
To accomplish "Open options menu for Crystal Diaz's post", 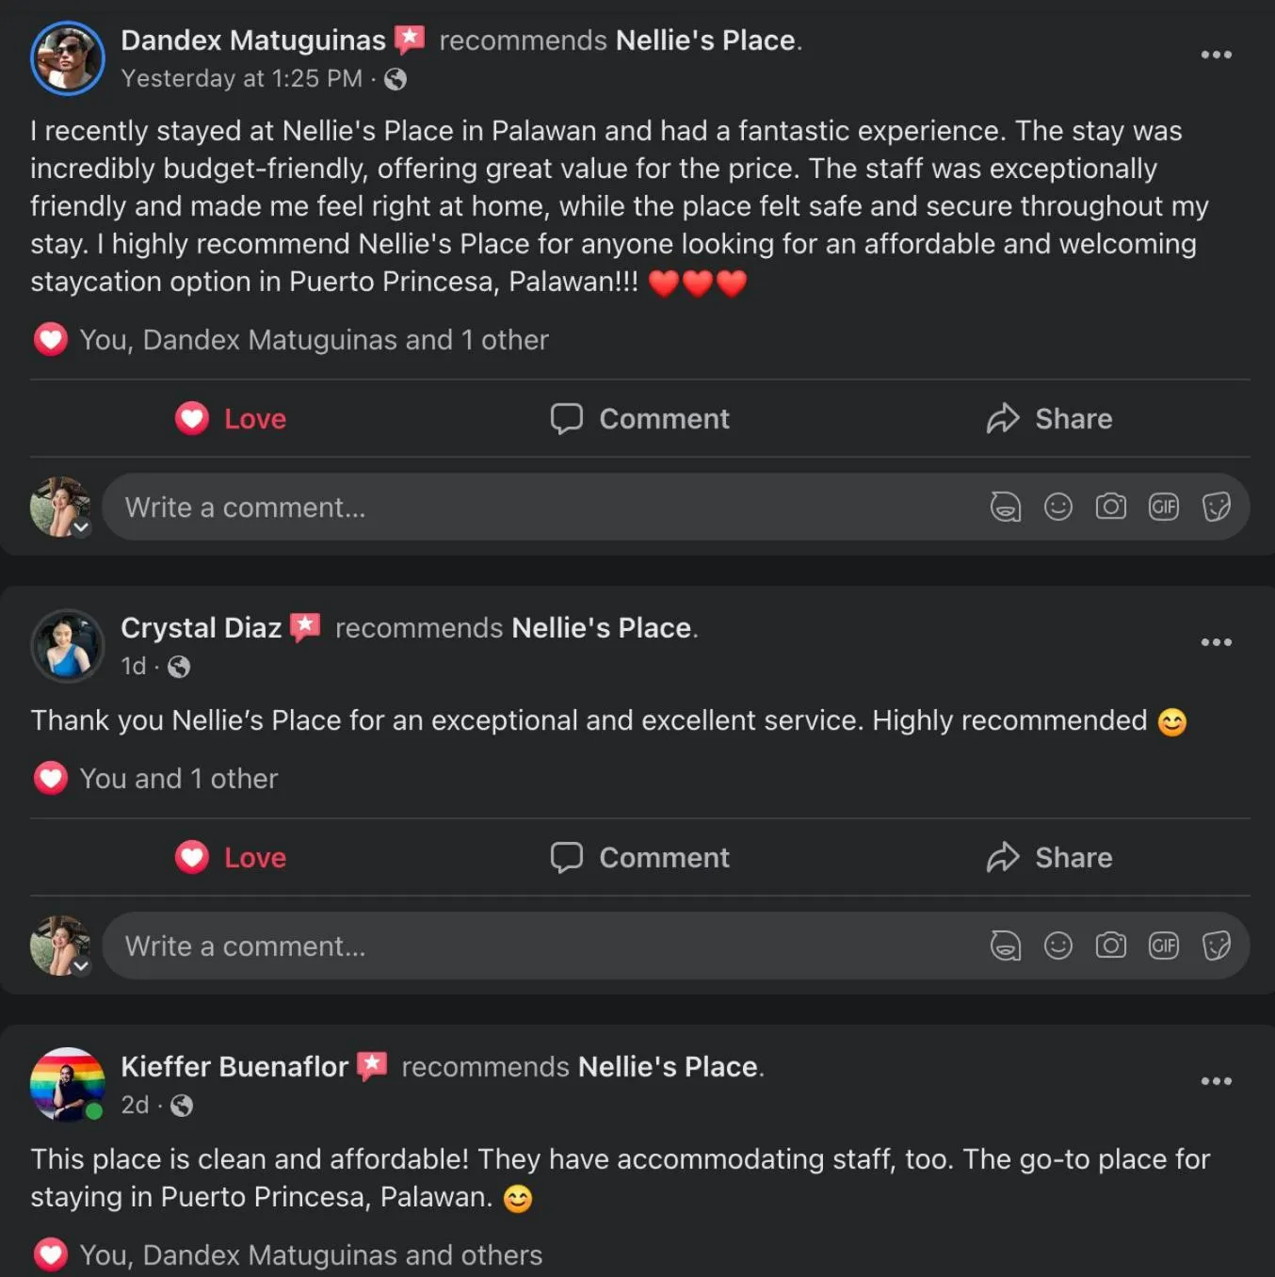I will click(x=1216, y=642).
